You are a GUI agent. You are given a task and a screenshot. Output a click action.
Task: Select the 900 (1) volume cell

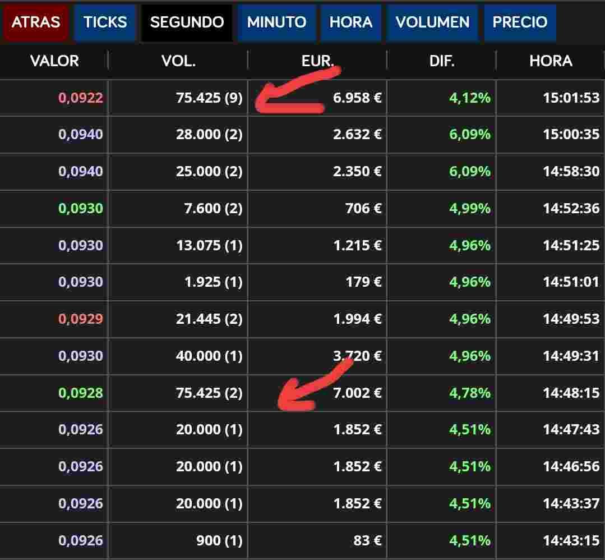[219, 541]
